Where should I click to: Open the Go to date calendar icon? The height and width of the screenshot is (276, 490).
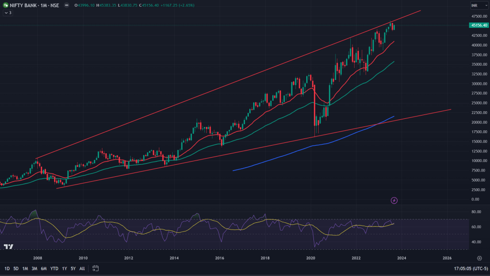click(95, 268)
